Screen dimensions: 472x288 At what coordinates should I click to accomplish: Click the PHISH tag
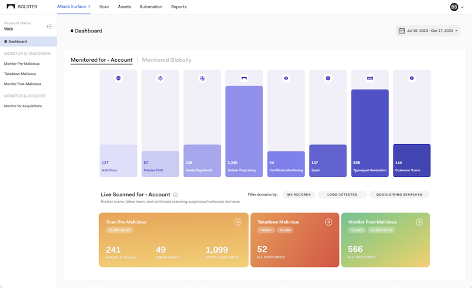pyautogui.click(x=266, y=230)
